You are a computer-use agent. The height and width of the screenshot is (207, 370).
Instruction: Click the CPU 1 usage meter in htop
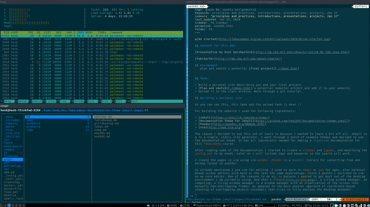pos(44,10)
